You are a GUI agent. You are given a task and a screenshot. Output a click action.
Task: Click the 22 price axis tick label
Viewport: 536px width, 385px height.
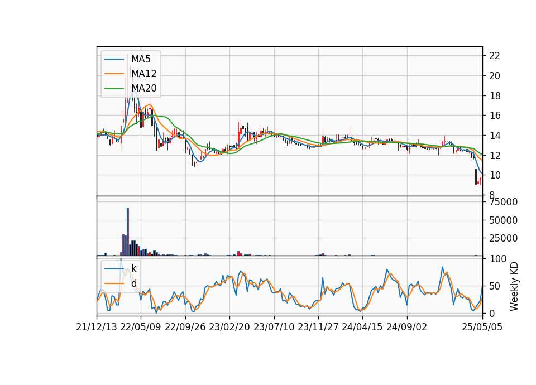pos(495,56)
